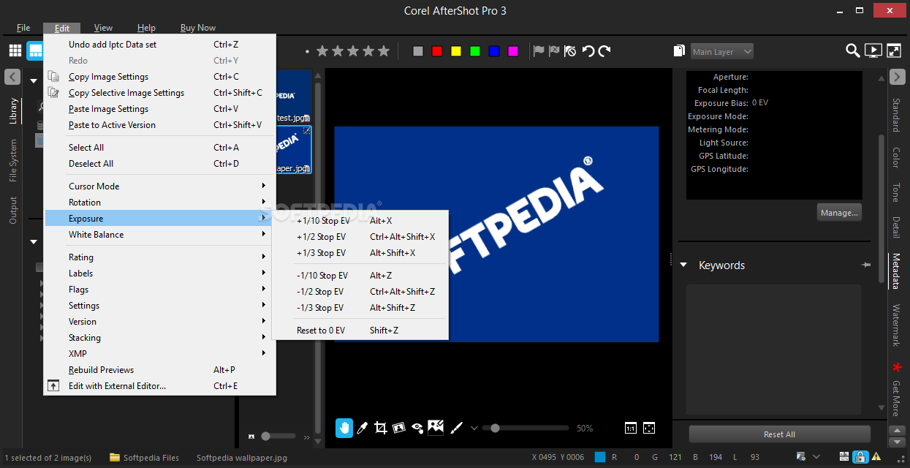Pin the Keywords panel

[866, 265]
